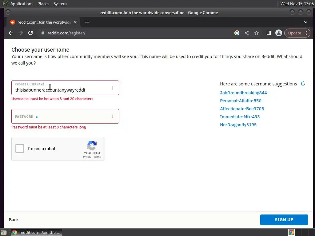Check the I'm not a robot checkbox
Image resolution: width=315 pixels, height=236 pixels.
click(x=20, y=148)
